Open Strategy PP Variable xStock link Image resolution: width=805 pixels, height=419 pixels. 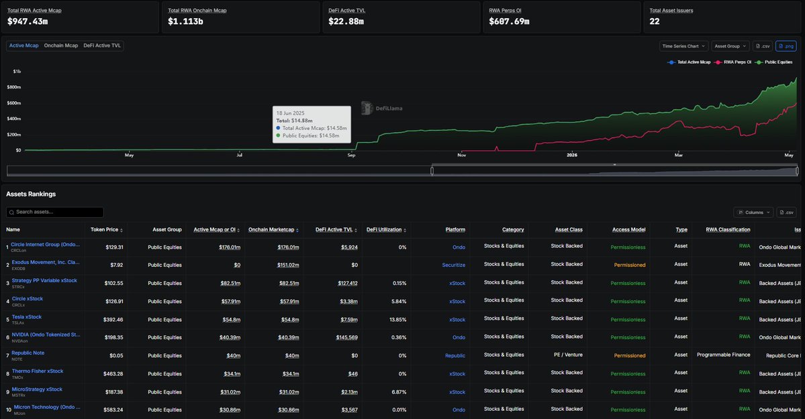[x=44, y=280]
